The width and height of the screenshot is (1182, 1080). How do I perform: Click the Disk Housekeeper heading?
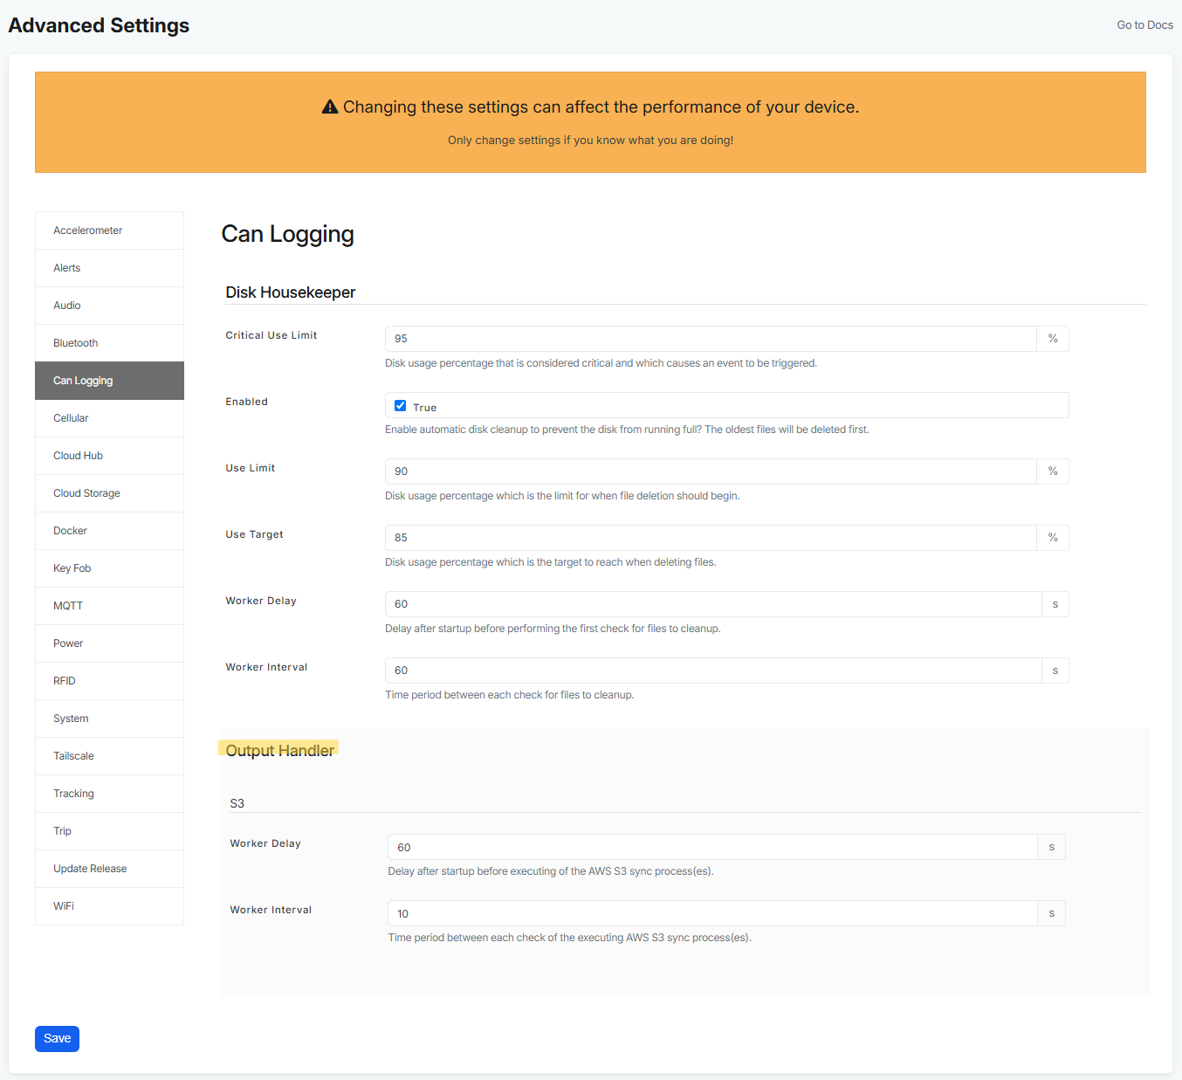[291, 292]
